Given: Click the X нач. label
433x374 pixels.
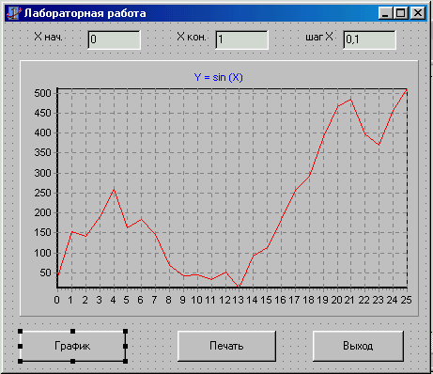Looking at the screenshot, I should point(49,37).
